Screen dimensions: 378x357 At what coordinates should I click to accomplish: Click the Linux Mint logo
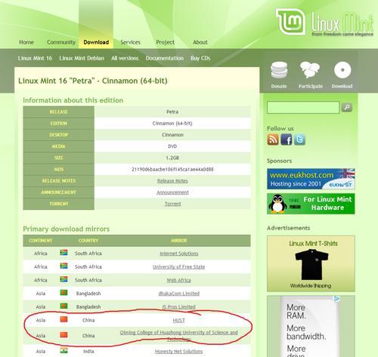tap(324, 22)
